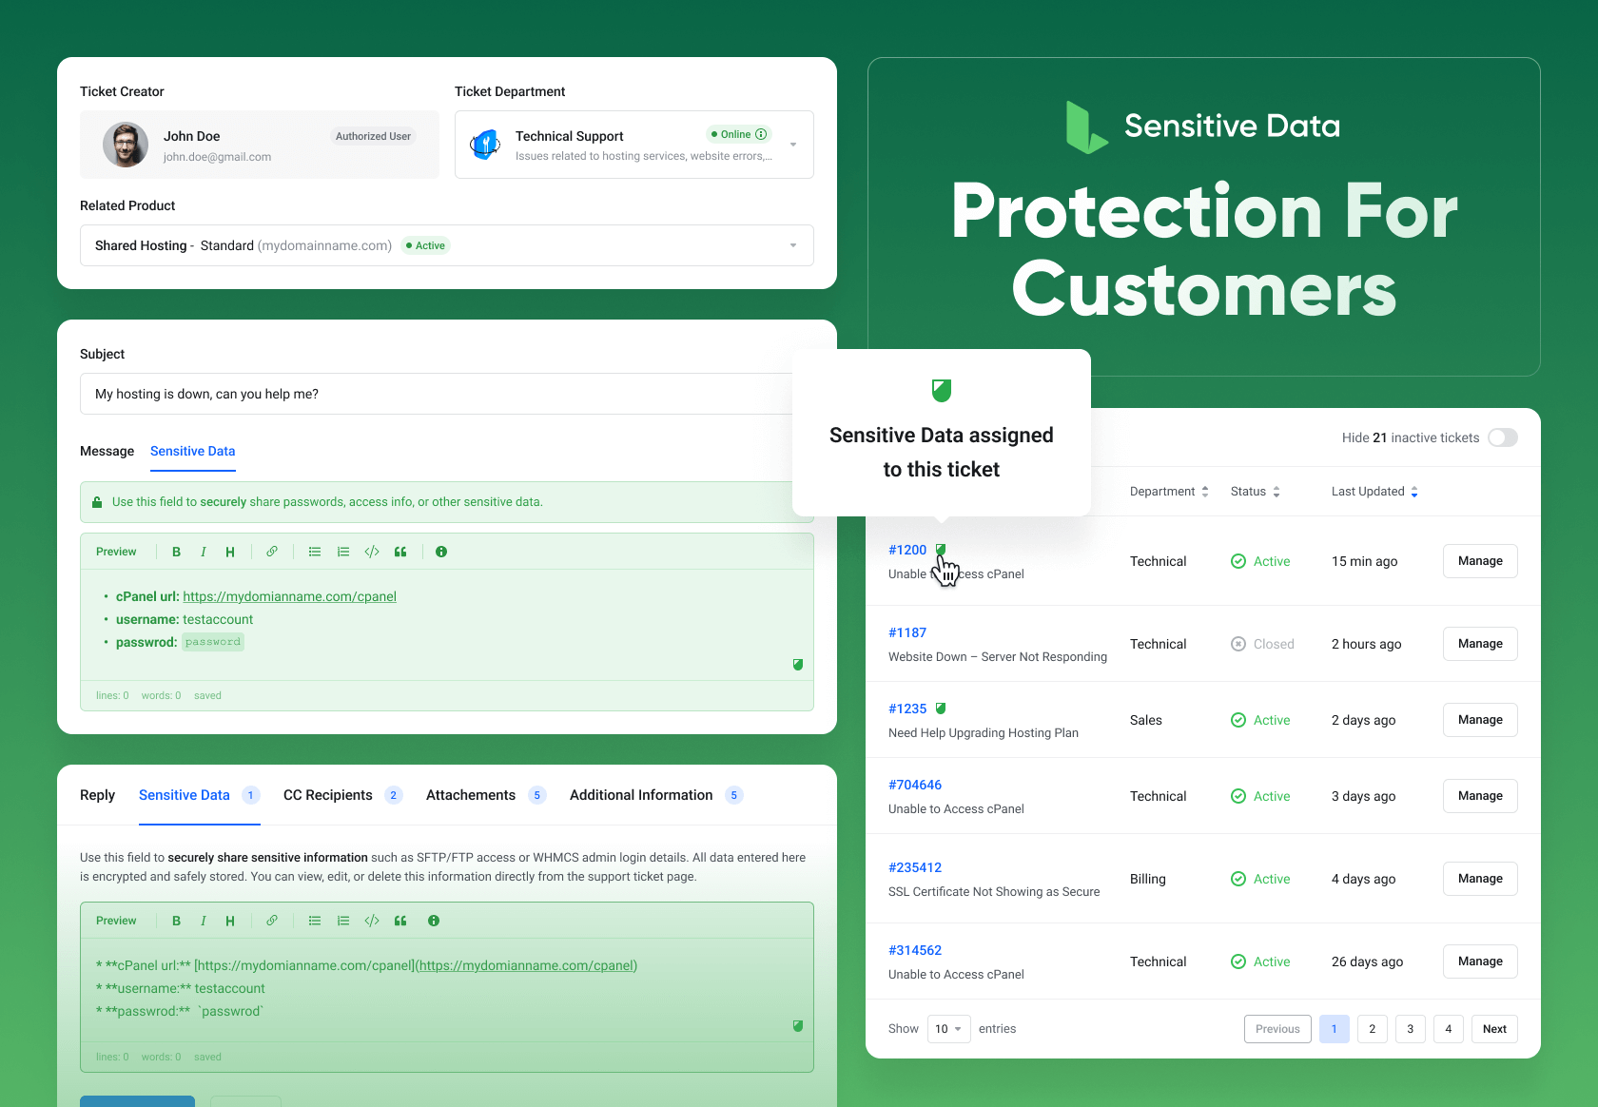Screen dimensions: 1598x1107
Task: Open the info icon in the reply editor toolbar
Action: (434, 921)
